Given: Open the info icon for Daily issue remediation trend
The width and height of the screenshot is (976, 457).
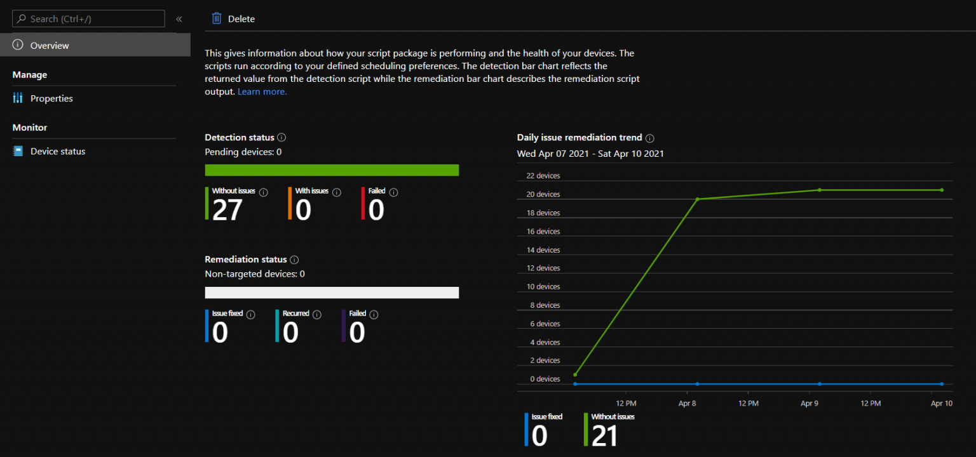Looking at the screenshot, I should [649, 138].
